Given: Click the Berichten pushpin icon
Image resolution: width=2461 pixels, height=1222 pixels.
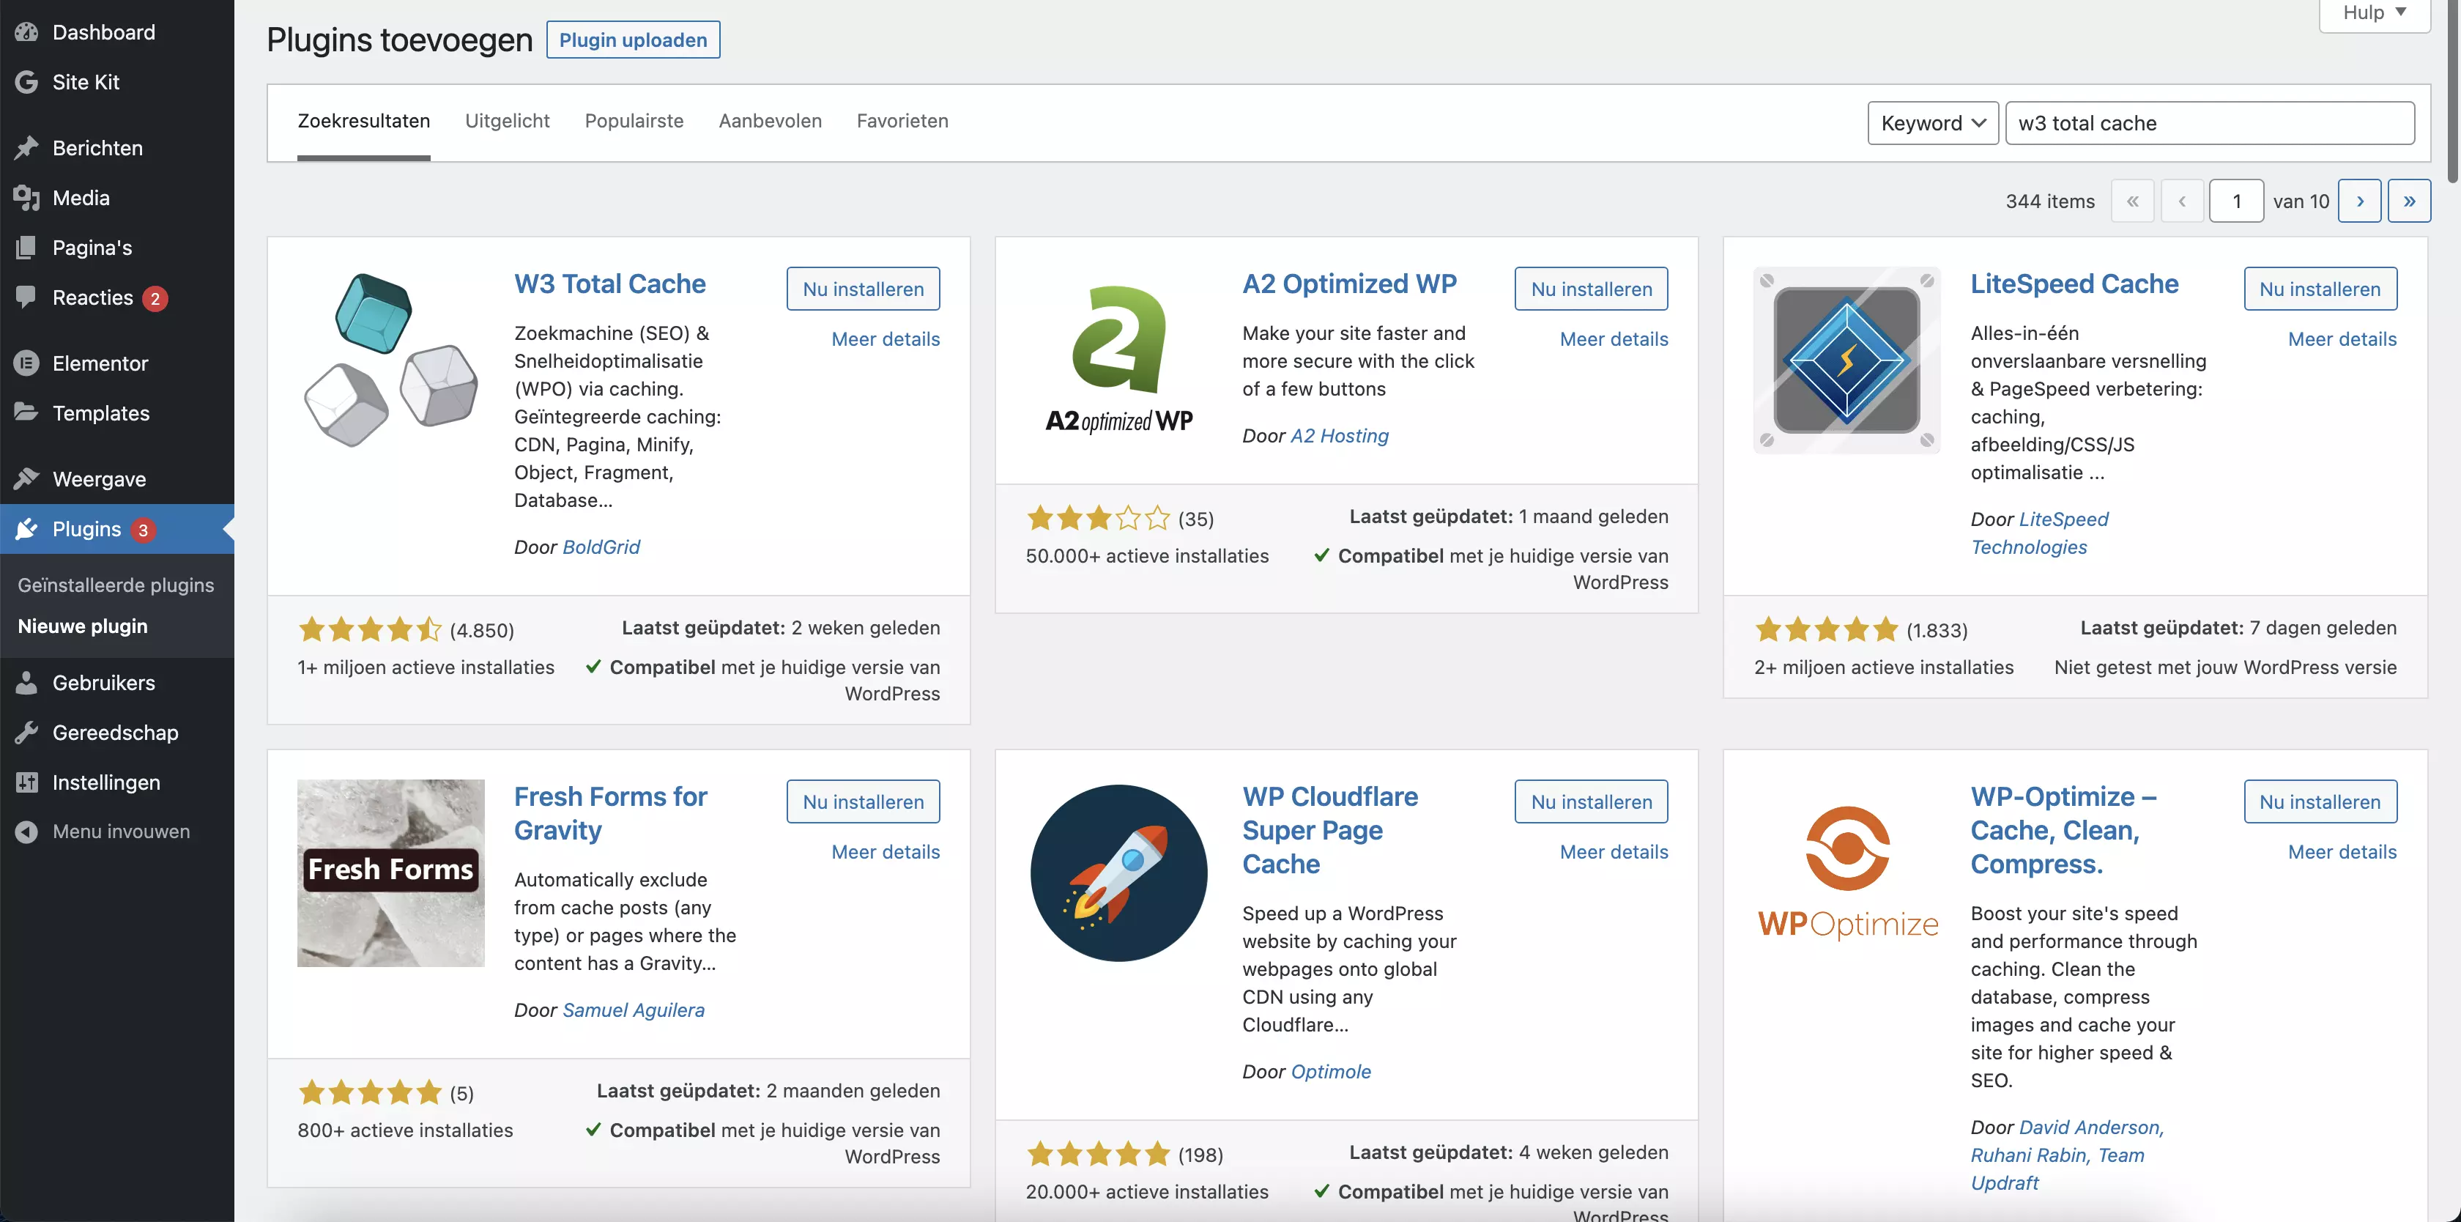Looking at the screenshot, I should click(x=26, y=147).
